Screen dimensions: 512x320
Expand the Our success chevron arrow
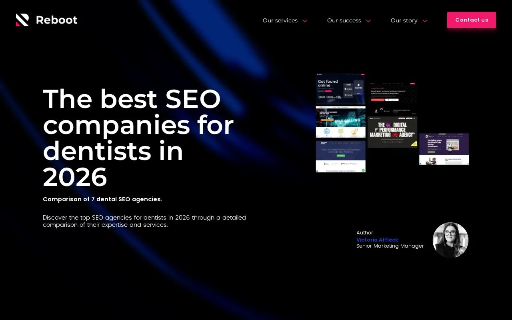click(x=368, y=21)
